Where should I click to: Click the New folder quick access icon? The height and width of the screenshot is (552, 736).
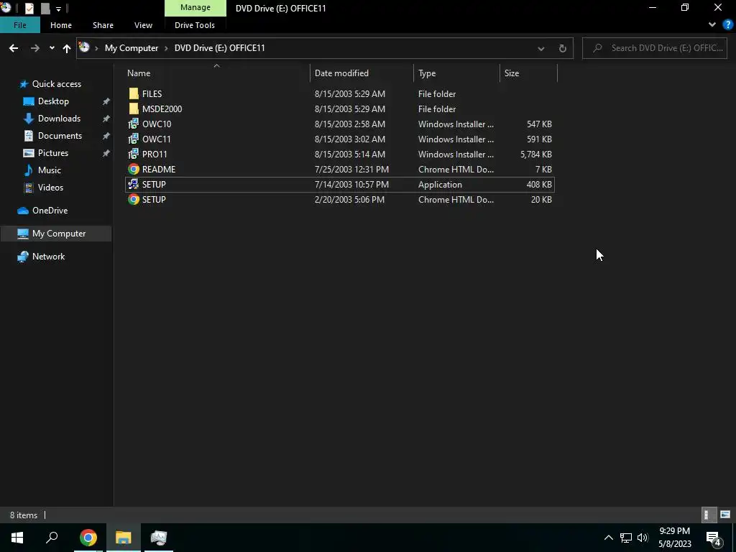[45, 8]
